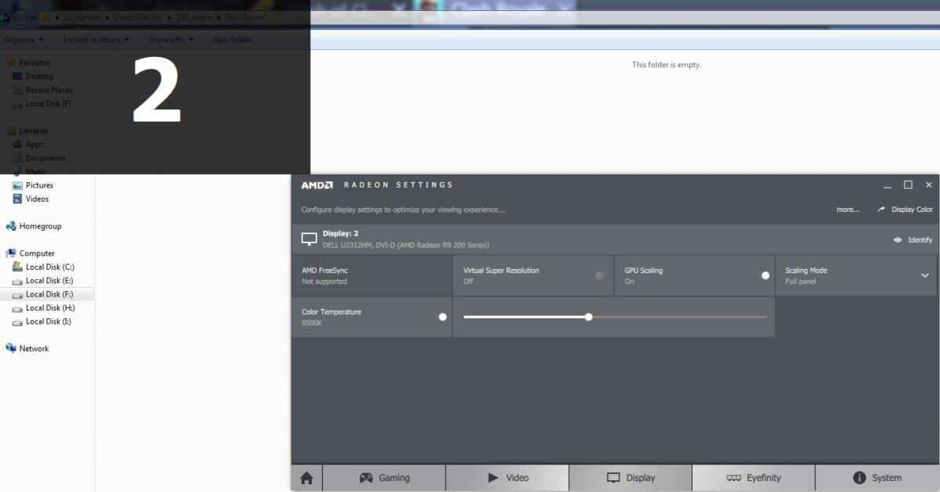Click Eyefinity monitors icon
Viewport: 940px width, 492px height.
(x=734, y=478)
